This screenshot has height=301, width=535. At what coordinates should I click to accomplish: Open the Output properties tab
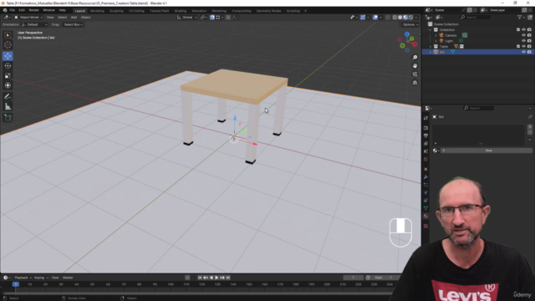(425, 135)
